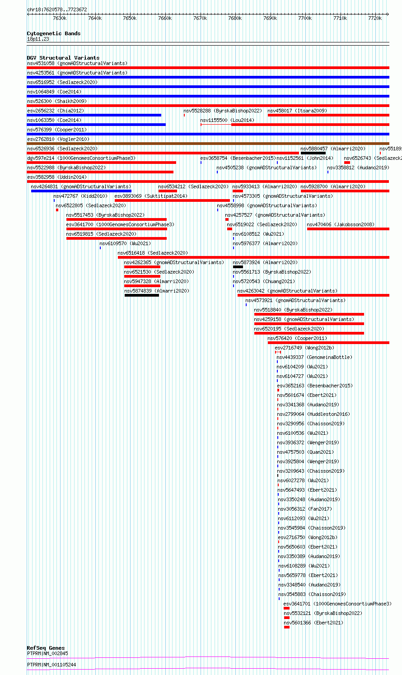Collapse the DGV Structural Variants track title
The width and height of the screenshot is (402, 675).
(x=63, y=58)
